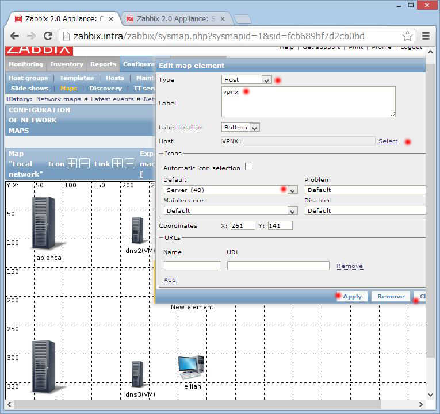Select the dns2(VM) server icon
The height and width of the screenshot is (414, 440).
pos(137,231)
